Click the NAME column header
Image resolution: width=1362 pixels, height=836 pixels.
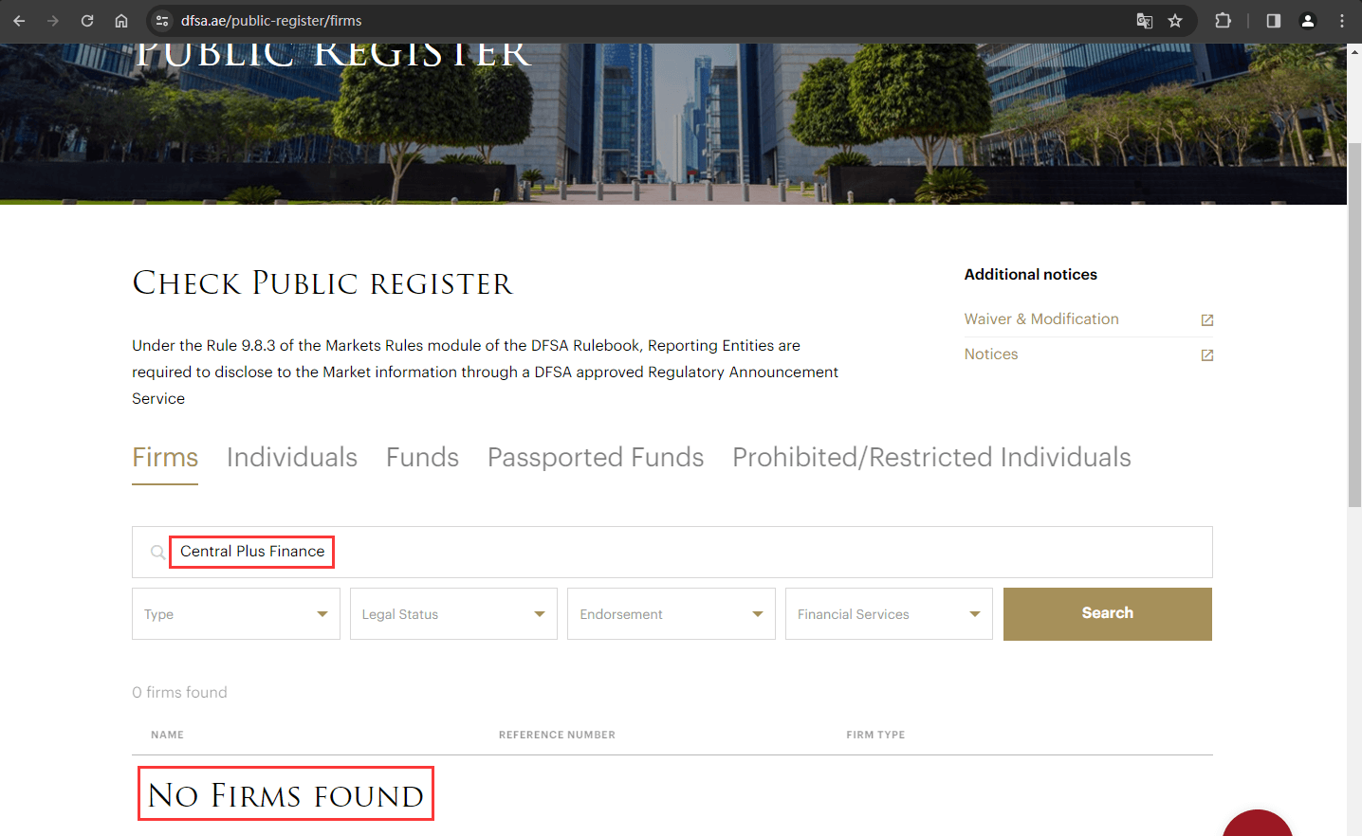167,735
